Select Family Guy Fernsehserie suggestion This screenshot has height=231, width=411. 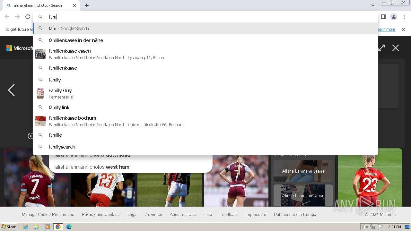click(205, 93)
